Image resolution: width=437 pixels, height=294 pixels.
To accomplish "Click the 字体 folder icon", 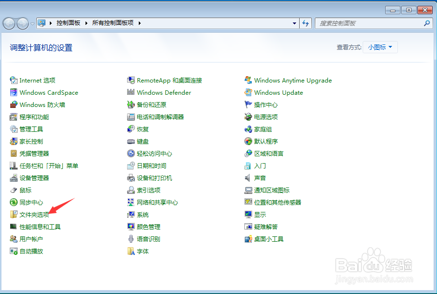I will coord(131,251).
